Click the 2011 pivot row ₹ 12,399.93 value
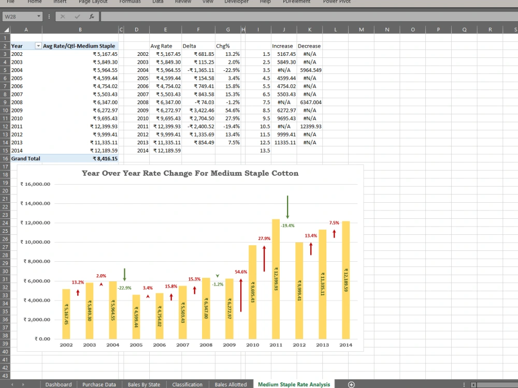518x388 pixels. coord(80,126)
